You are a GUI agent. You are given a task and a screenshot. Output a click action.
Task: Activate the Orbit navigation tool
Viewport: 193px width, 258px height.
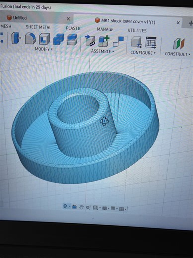[65, 206]
